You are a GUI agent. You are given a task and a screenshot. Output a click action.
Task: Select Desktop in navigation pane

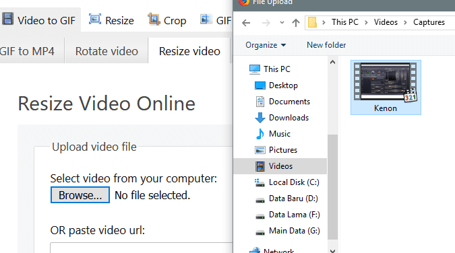pyautogui.click(x=283, y=85)
